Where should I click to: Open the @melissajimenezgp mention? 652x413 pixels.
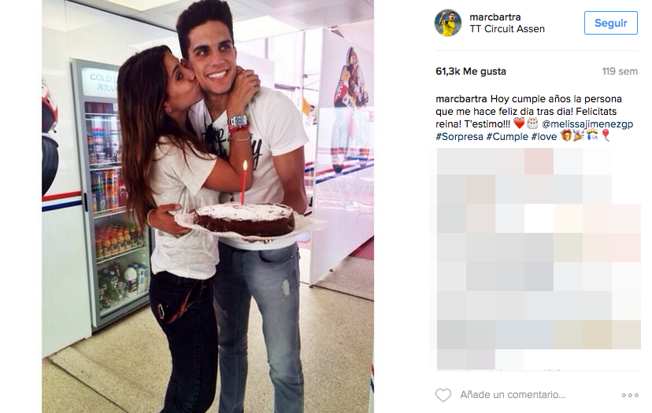(587, 124)
